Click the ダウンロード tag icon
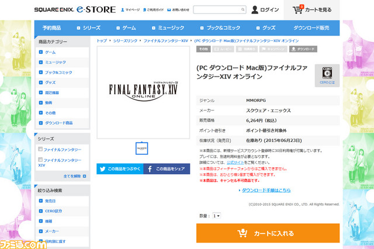374x249 pixels. [x=303, y=49]
